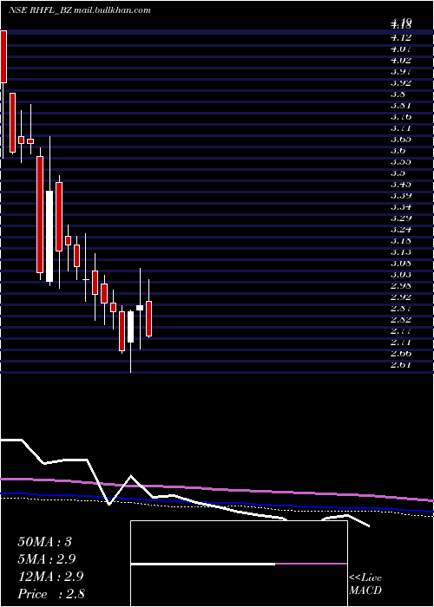Click the 2.98 price axis value
Screen dimensions: 434x607
click(401, 285)
